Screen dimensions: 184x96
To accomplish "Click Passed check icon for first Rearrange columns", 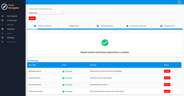I will [x=63, y=72].
